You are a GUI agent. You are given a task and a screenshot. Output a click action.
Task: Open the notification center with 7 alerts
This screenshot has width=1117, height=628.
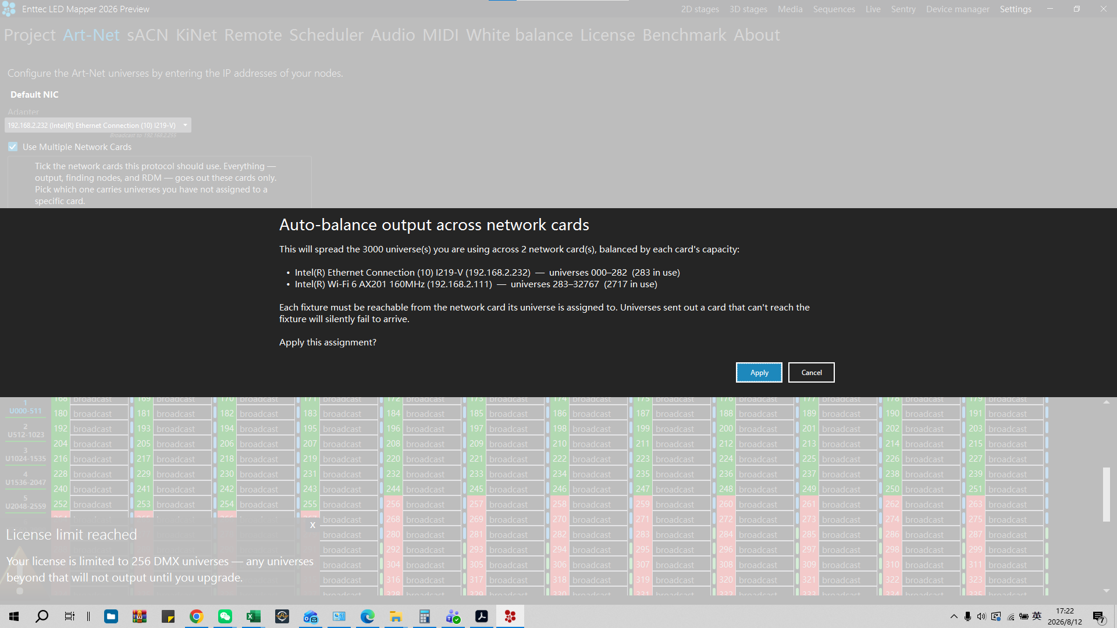(x=1099, y=617)
